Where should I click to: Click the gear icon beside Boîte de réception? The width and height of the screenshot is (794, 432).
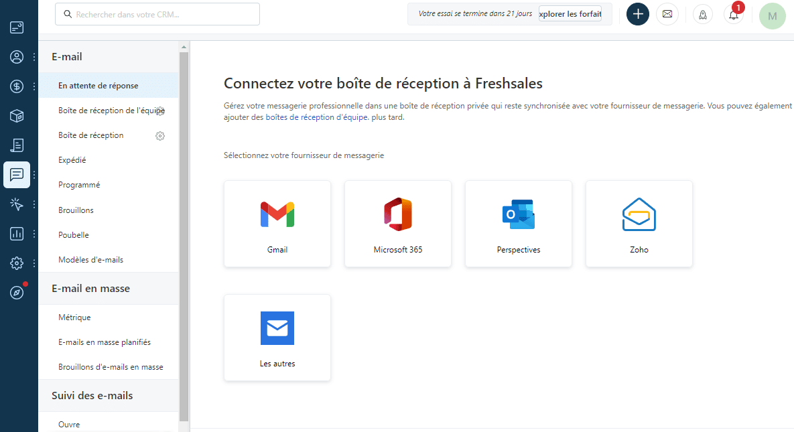(160, 136)
